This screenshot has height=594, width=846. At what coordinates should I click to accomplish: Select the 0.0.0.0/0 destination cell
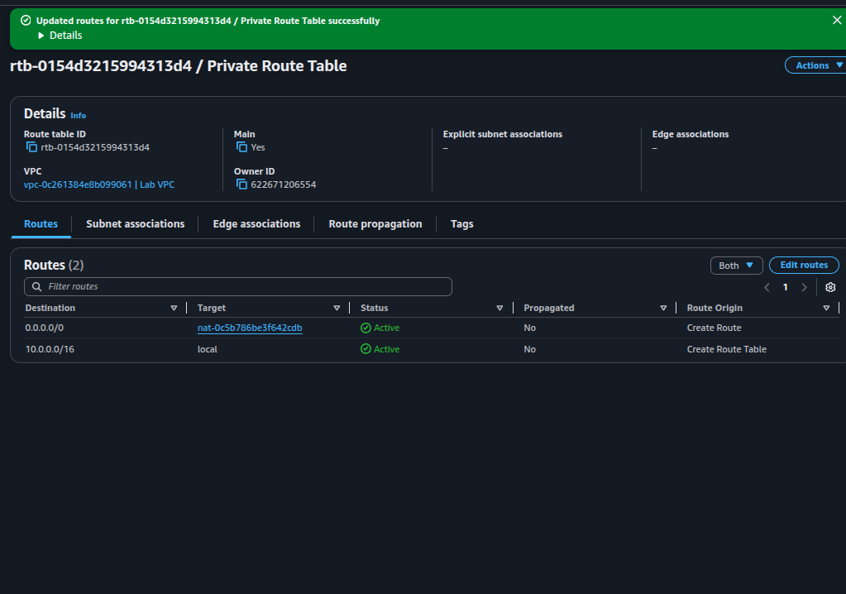point(44,328)
